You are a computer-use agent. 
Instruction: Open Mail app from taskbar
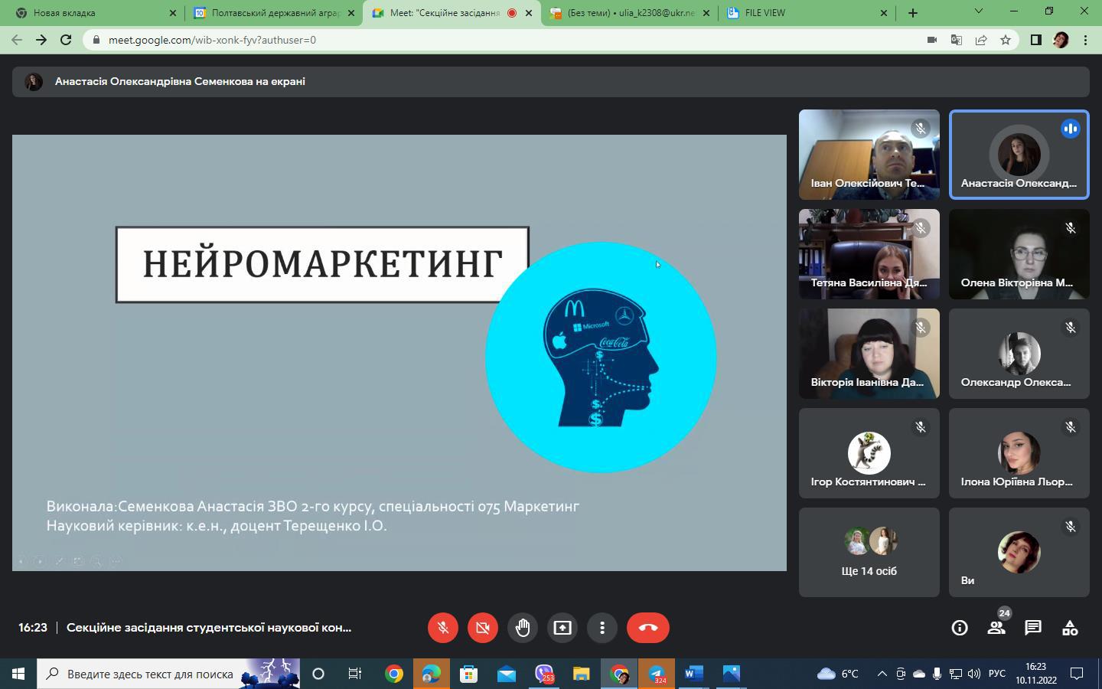point(506,674)
